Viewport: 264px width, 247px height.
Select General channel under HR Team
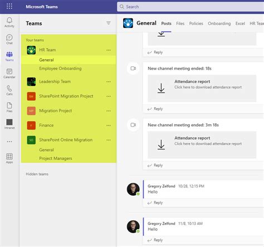pyautogui.click(x=69, y=60)
